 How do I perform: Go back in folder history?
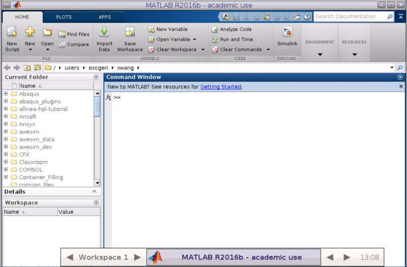pos(7,68)
